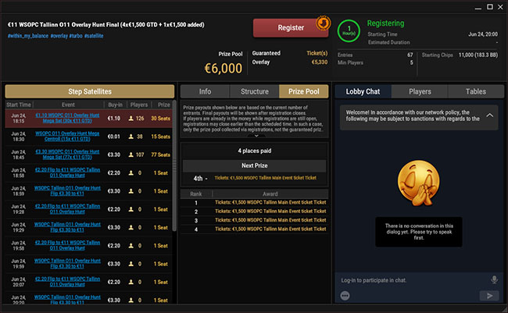Click the red Register button
Image resolution: width=508 pixels, height=313 pixels.
(x=290, y=28)
